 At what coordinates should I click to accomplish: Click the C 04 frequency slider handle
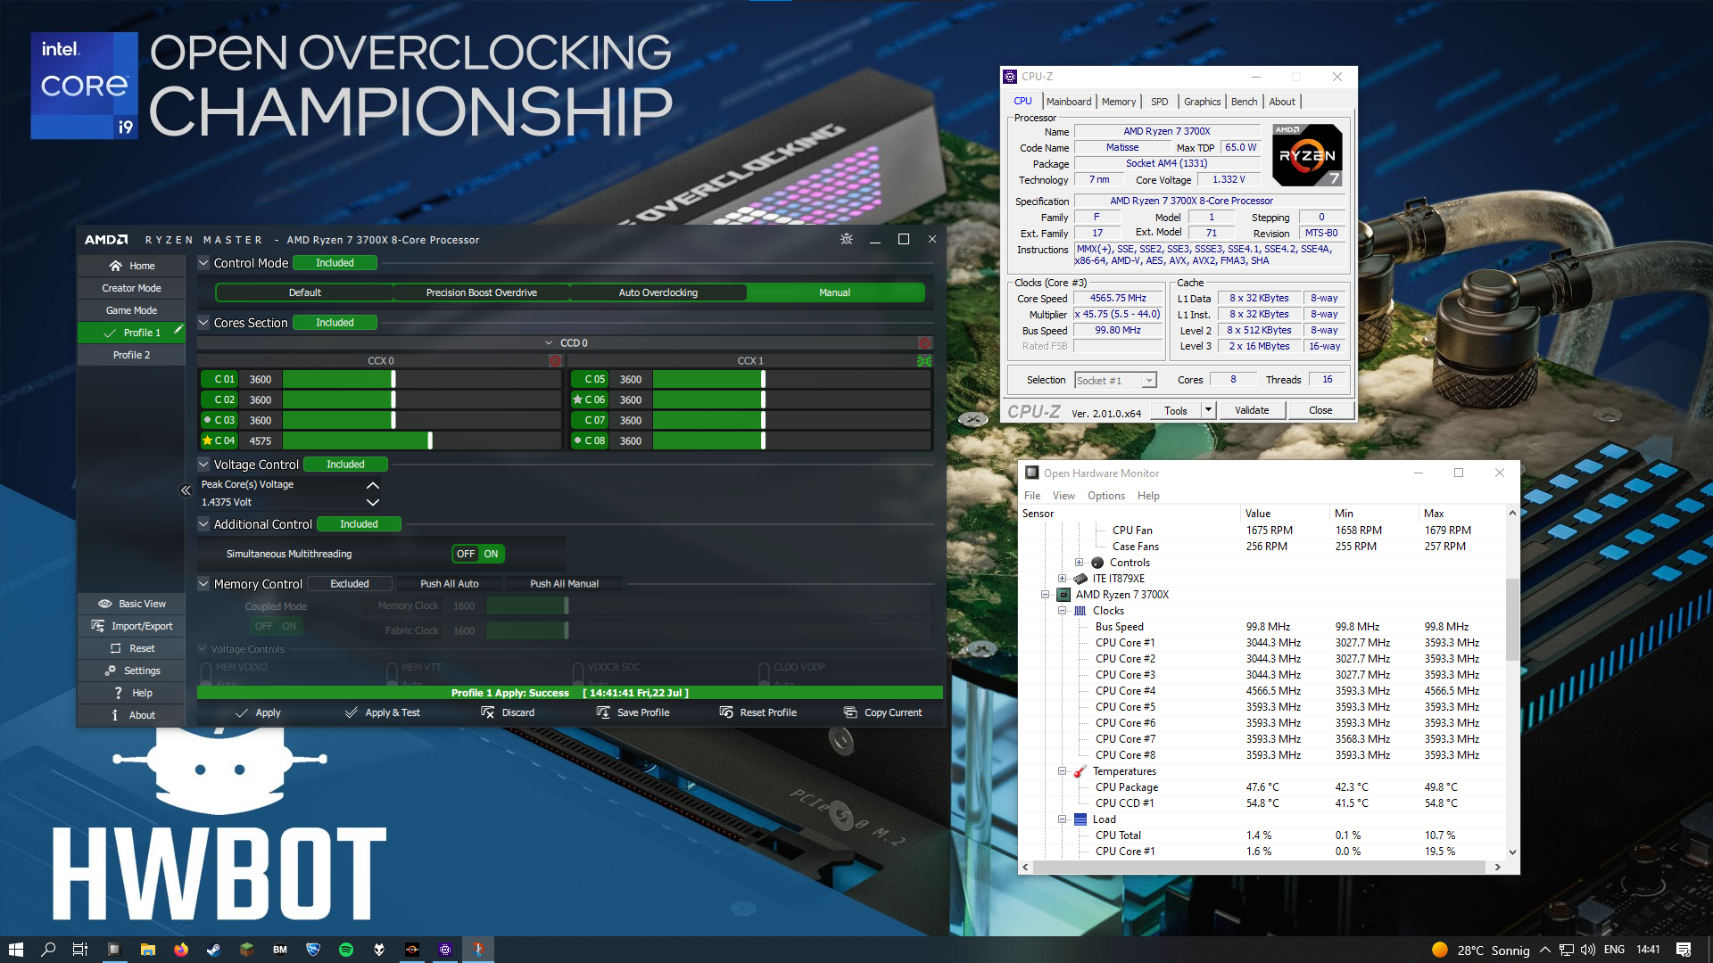(x=430, y=440)
